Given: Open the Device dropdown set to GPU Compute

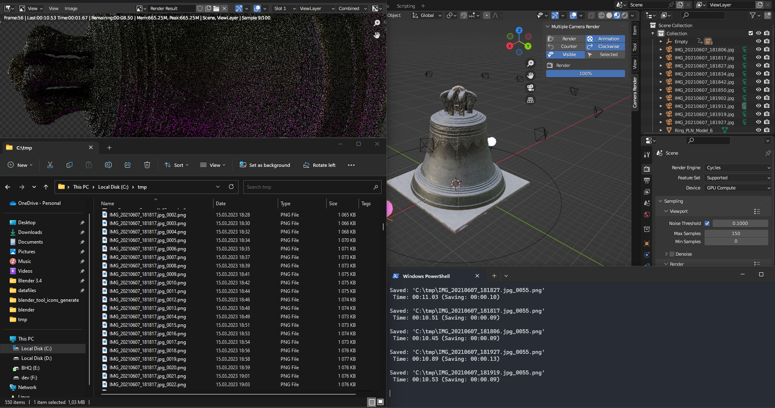Looking at the screenshot, I should pyautogui.click(x=737, y=188).
